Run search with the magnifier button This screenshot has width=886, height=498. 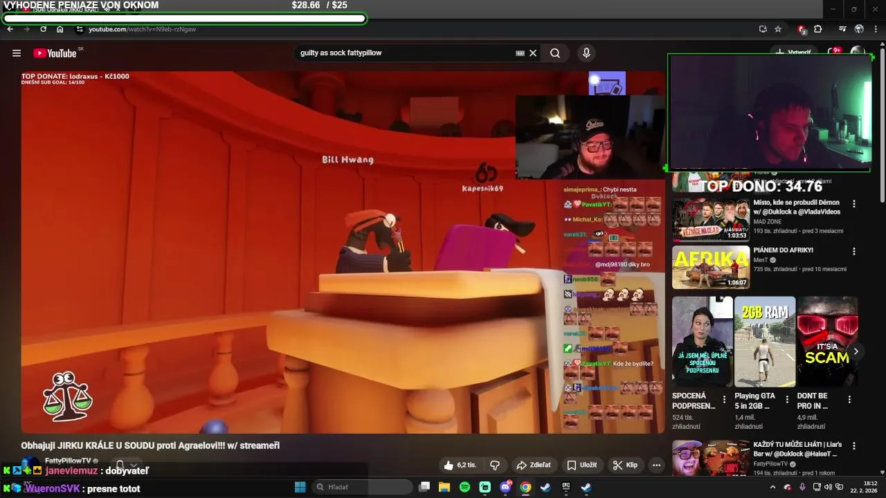(555, 53)
